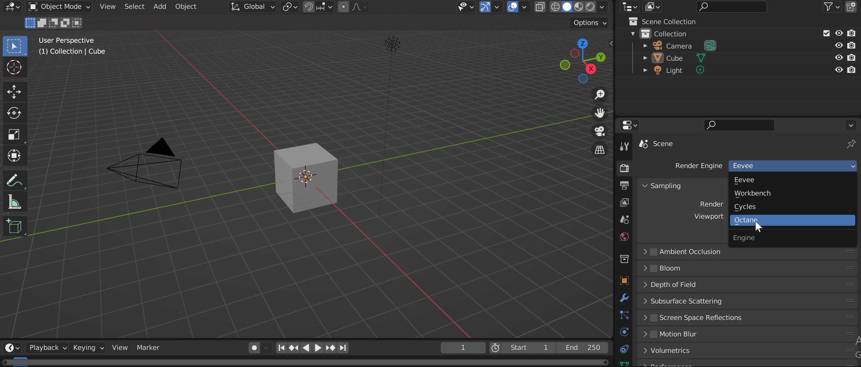This screenshot has height=367, width=861.
Task: Open the Modifier wrench properties tab
Action: click(624, 297)
